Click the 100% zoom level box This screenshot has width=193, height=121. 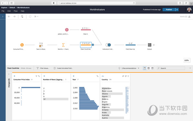(187, 60)
